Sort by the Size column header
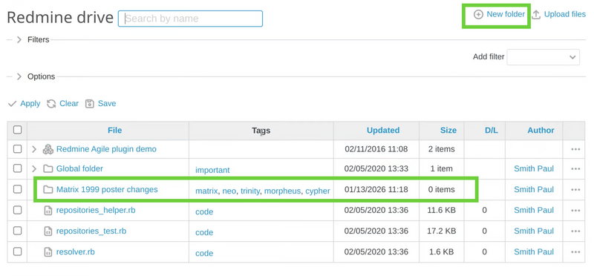This screenshot has height=276, width=594. 448,131
